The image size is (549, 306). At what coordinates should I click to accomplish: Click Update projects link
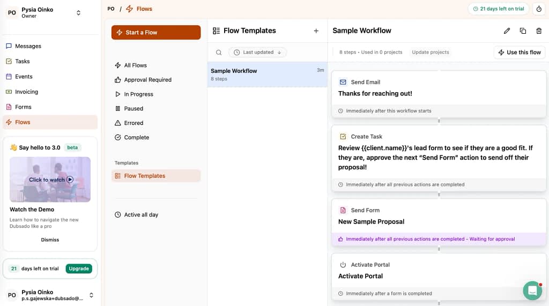(x=431, y=52)
